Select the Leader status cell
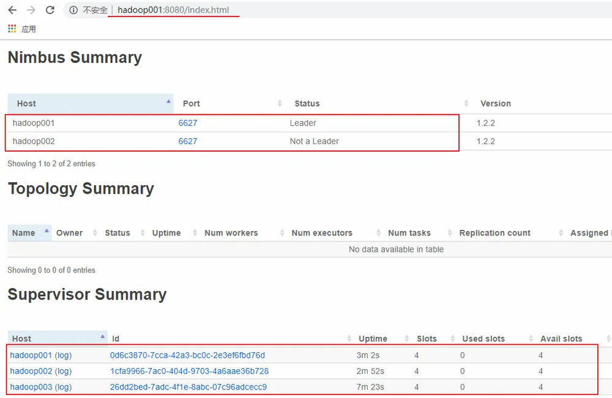 pos(303,123)
